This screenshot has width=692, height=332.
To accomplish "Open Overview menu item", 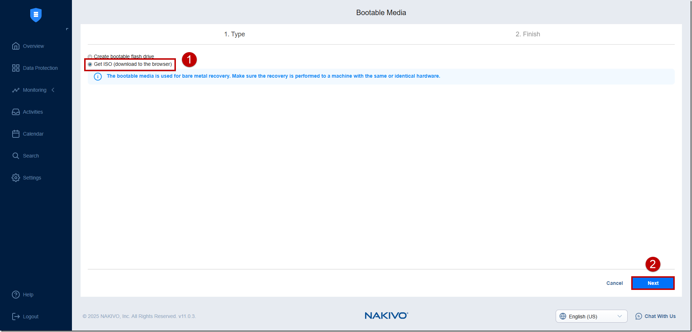I will click(33, 46).
